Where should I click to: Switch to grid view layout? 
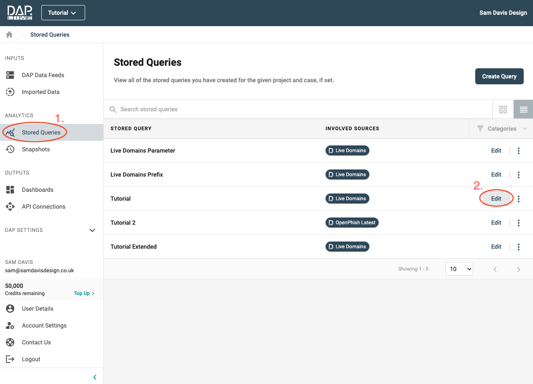pyautogui.click(x=503, y=110)
